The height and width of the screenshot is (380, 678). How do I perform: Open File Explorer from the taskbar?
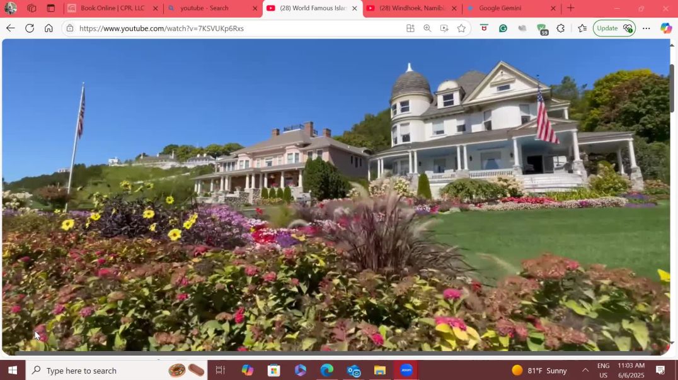point(380,370)
